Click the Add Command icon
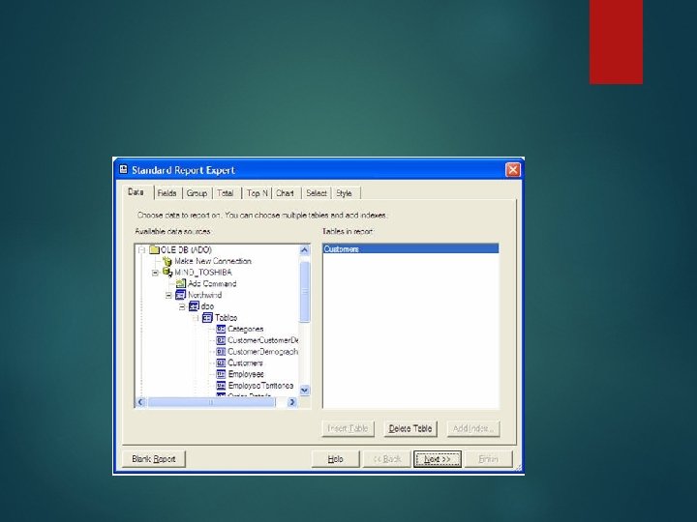Viewport: 697px width, 522px height. coord(180,283)
